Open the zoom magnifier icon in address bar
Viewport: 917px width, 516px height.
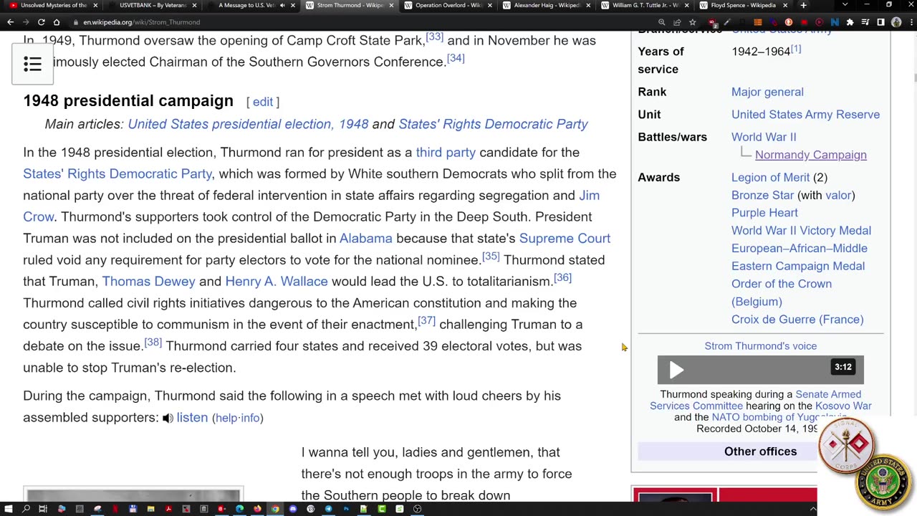click(x=662, y=22)
